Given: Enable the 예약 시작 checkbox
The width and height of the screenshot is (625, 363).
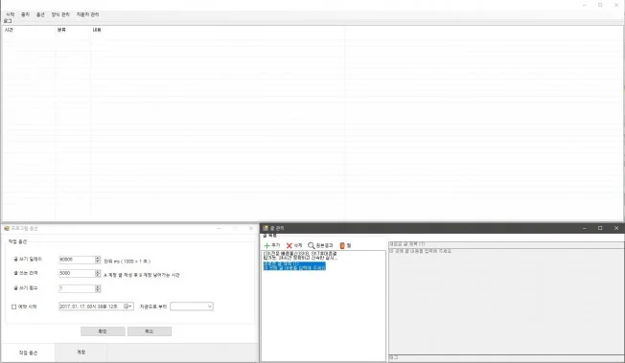Looking at the screenshot, I should (14, 306).
